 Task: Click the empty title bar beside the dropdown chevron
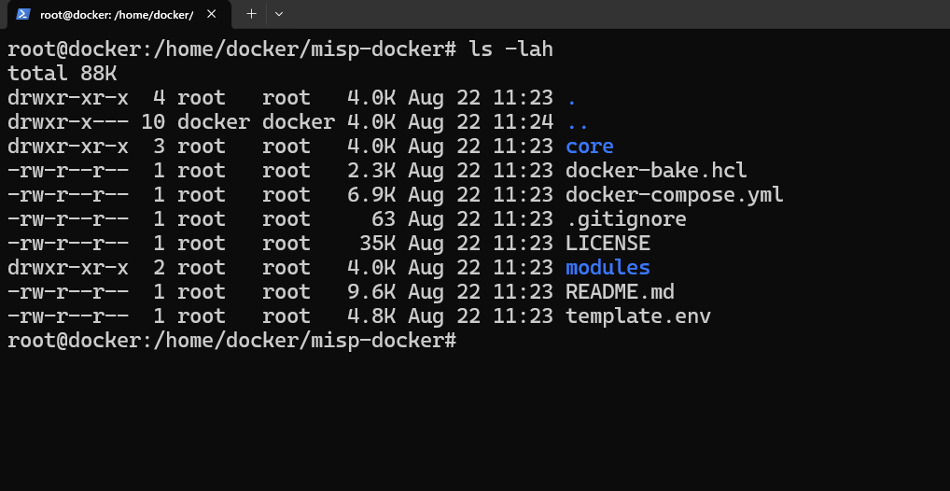[x=618, y=14]
